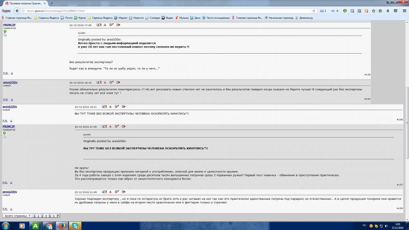Click P.M. link under the last aresGODs post
Image resolution: width=409 pixels, height=230 pixels.
coord(5,208)
